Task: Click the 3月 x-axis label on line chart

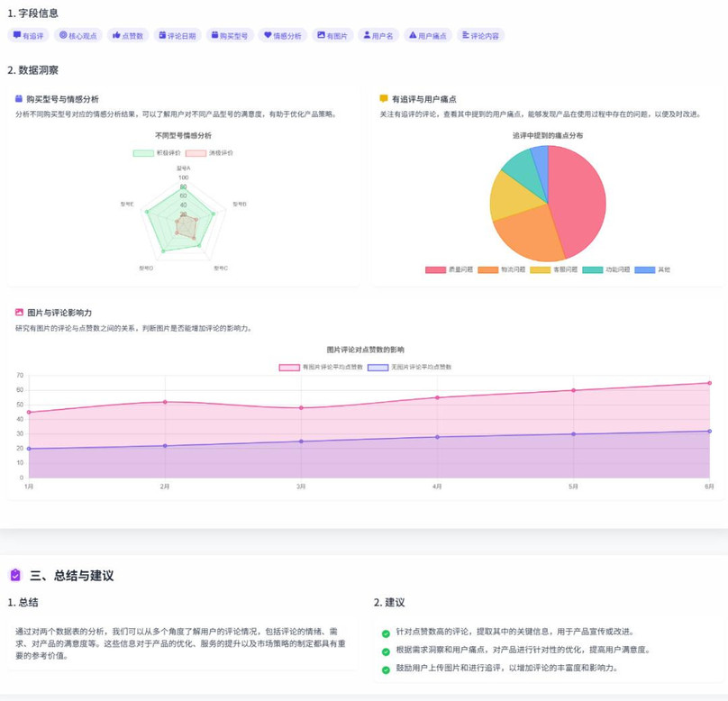Action: coord(301,487)
